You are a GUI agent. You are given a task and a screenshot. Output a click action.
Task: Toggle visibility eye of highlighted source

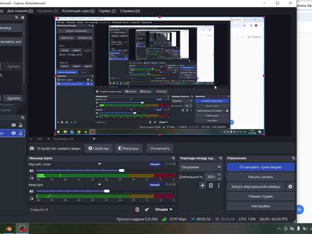[14, 133]
